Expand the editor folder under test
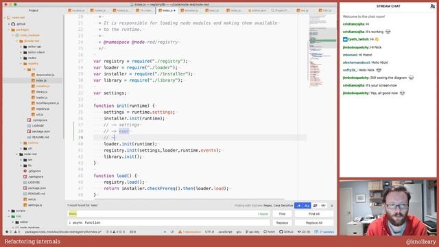 [x=13, y=222]
